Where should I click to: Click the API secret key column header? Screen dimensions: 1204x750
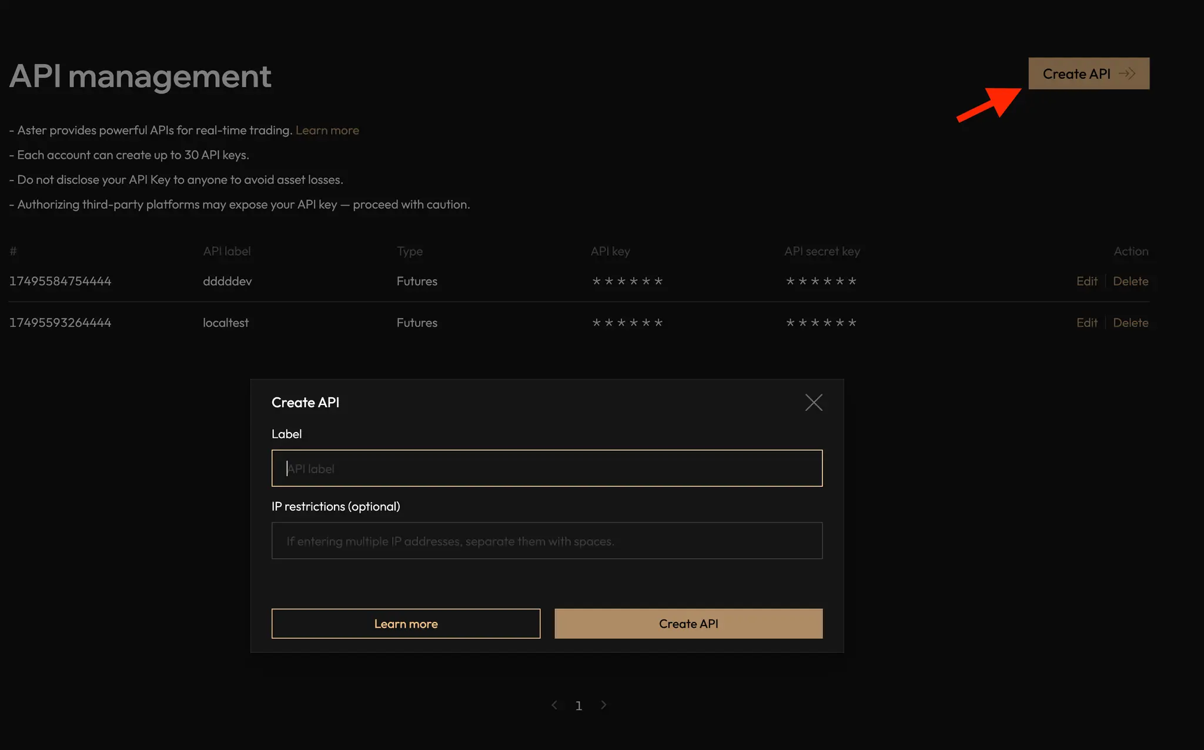[x=822, y=251]
